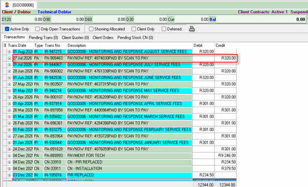Image resolution: width=308 pixels, height=187 pixels.
Task: Select transaction number IR-947215
Action: 53,51
